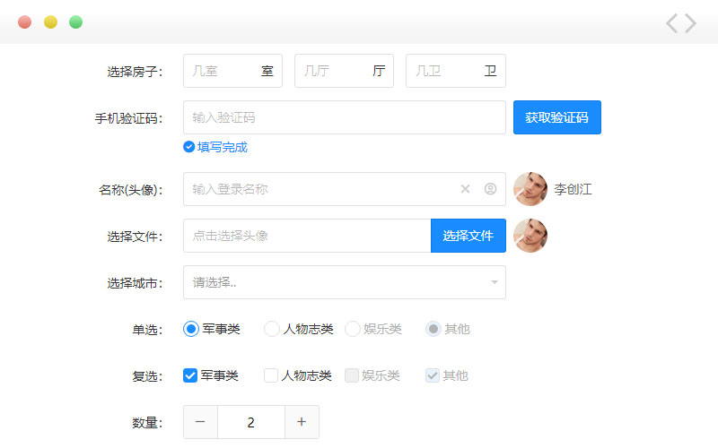Viewport: 718px width, 448px height.
Task: Focus the 几厅 hall count field
Action: click(344, 71)
